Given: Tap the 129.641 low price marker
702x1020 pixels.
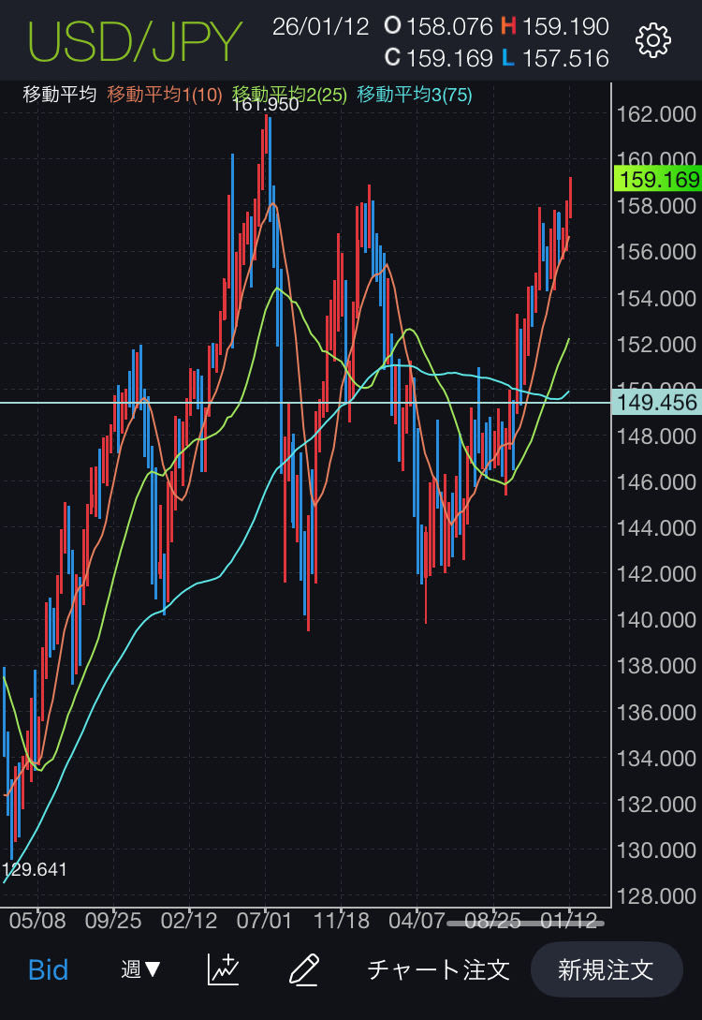Looking at the screenshot, I should click(x=35, y=869).
